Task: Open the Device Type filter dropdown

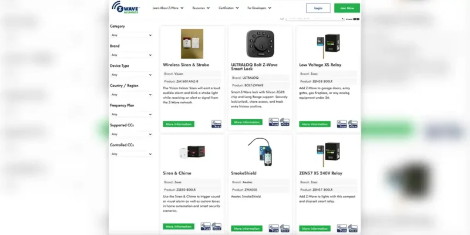Action: (x=131, y=75)
